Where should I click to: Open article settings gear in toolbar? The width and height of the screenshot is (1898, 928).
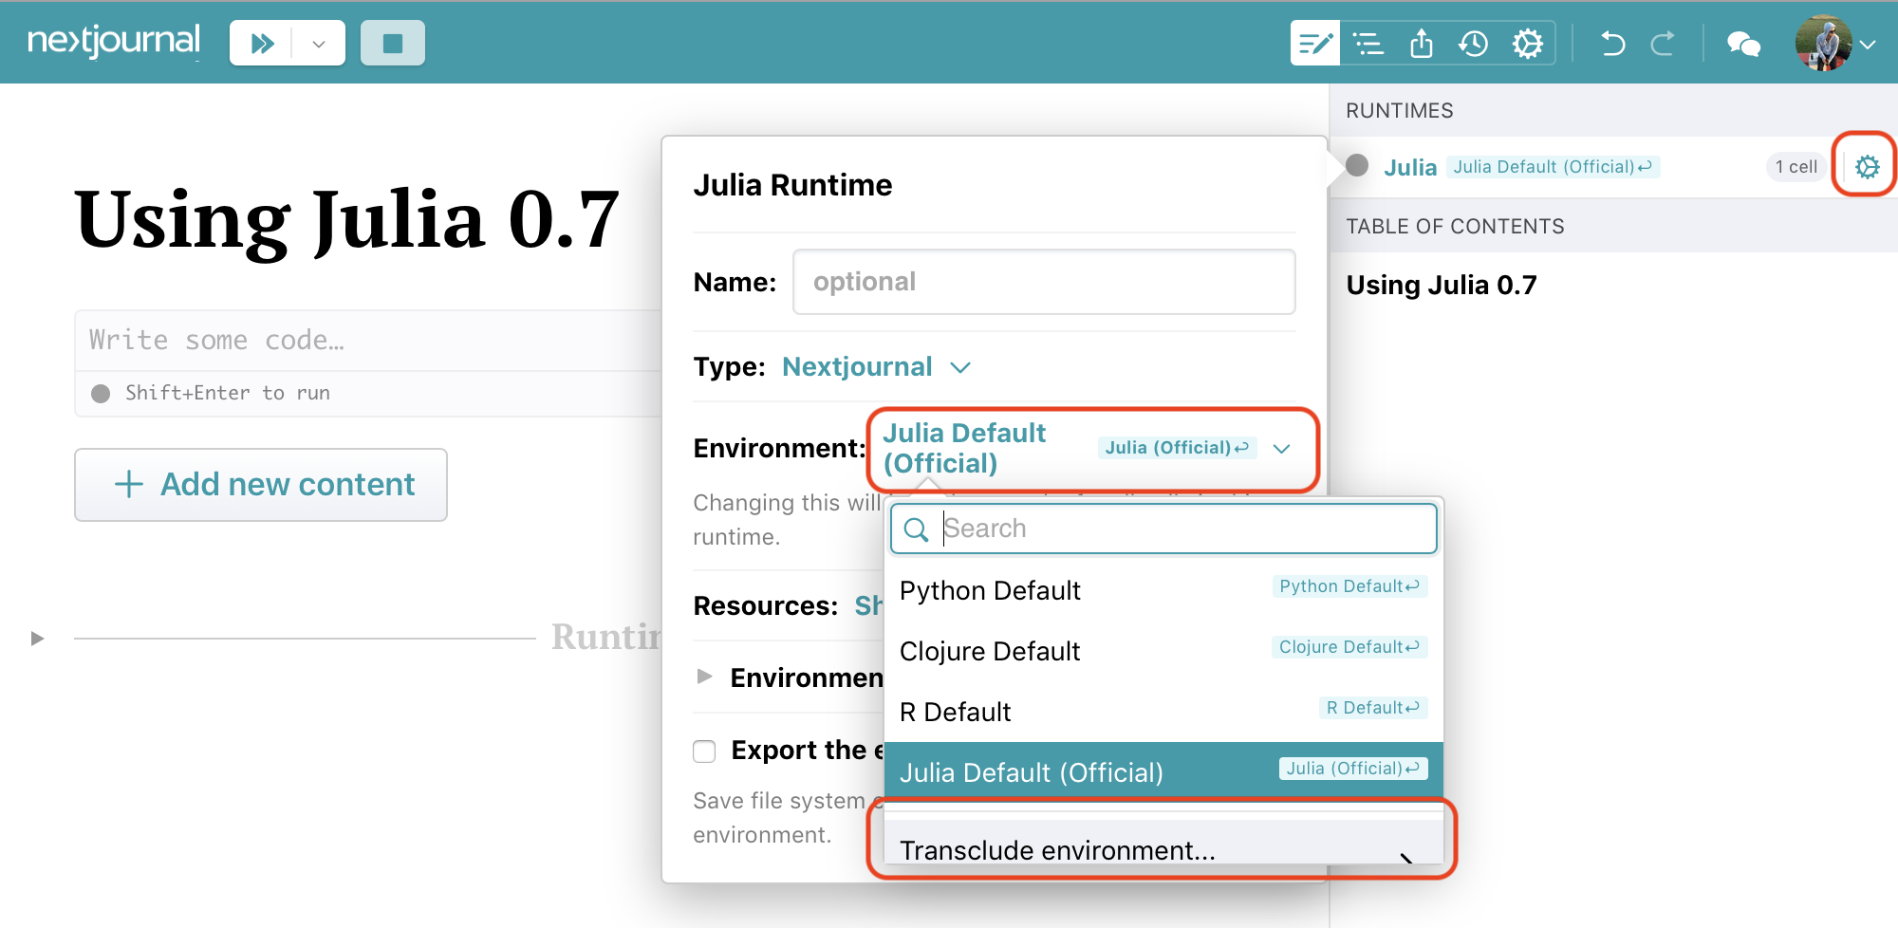pyautogui.click(x=1528, y=44)
